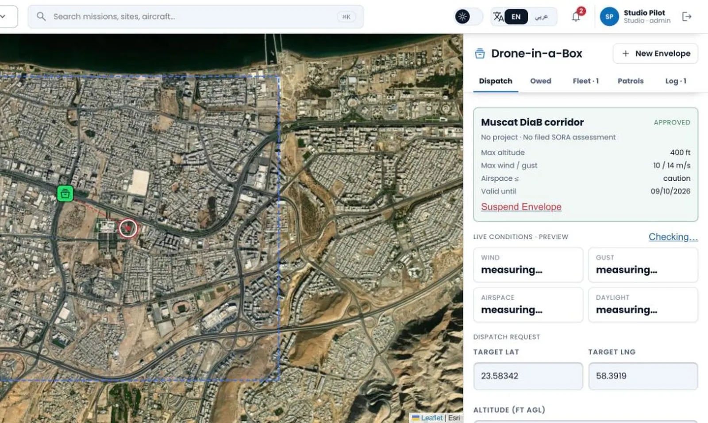Open the Leaflet attribution link

[x=431, y=418]
